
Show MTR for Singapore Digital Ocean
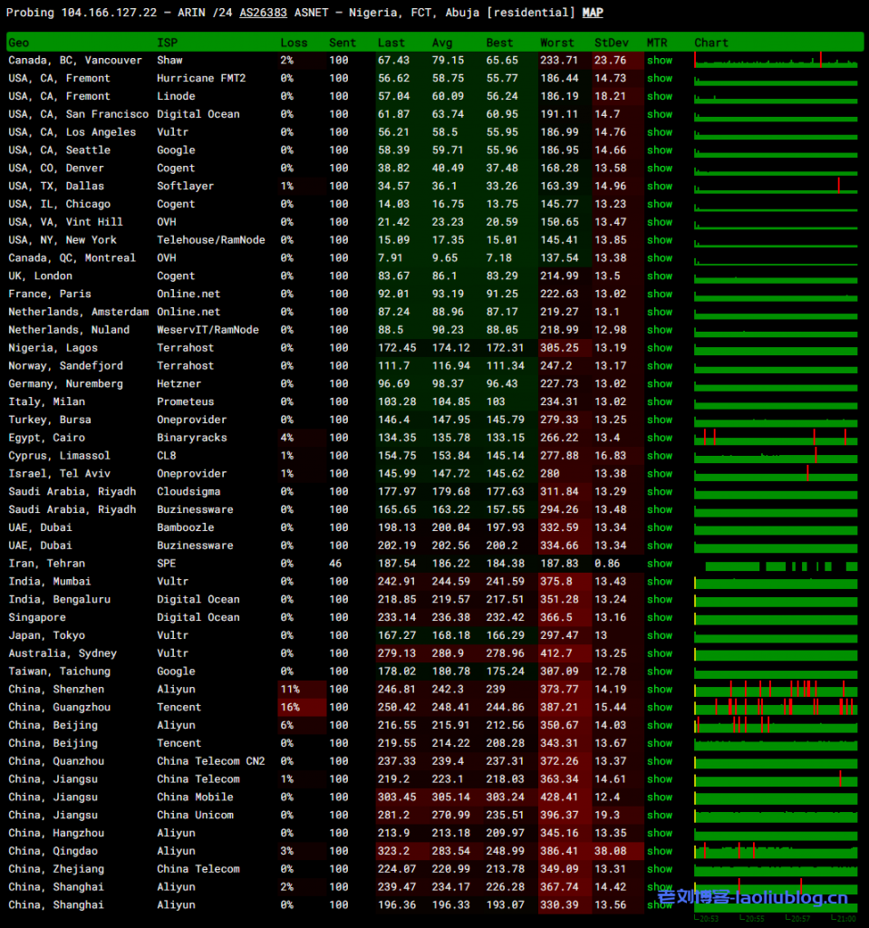click(x=660, y=618)
